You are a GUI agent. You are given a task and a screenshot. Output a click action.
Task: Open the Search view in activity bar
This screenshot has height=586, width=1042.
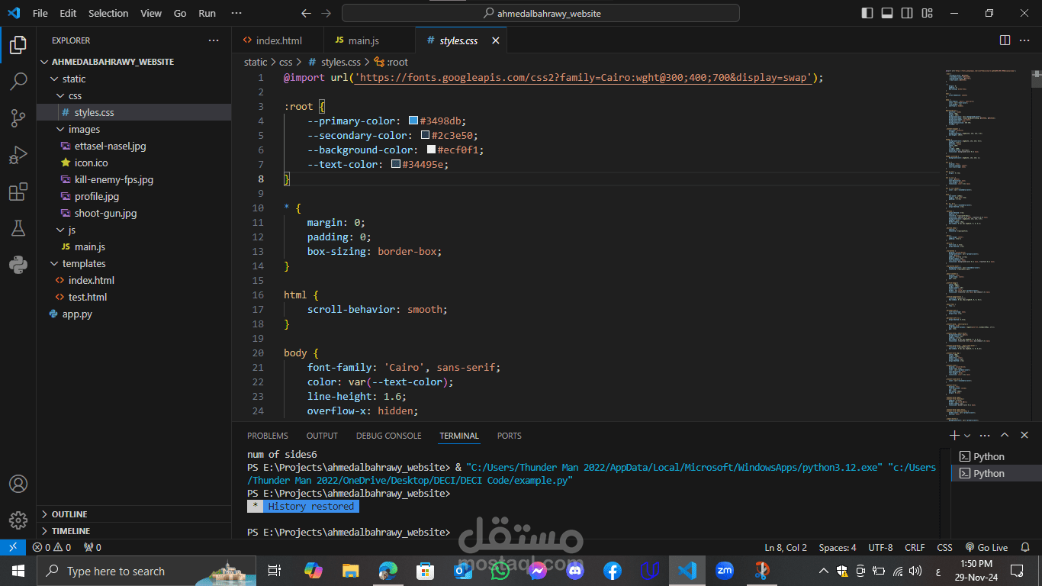point(18,82)
